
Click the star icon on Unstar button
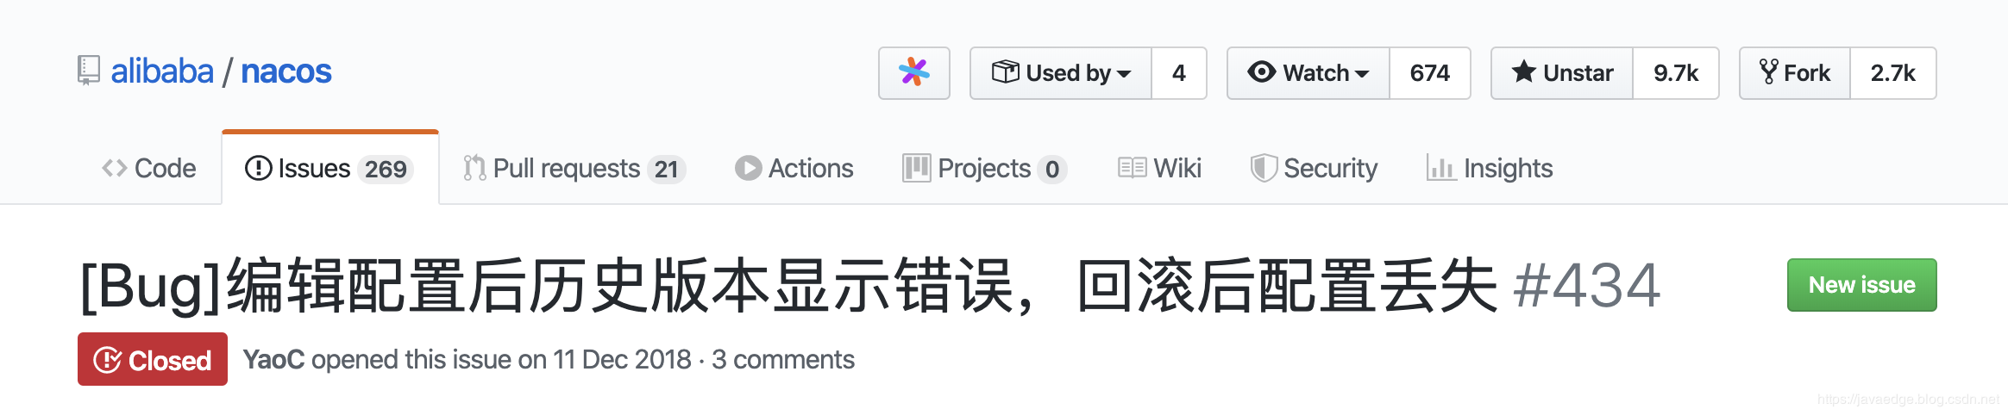tap(1524, 72)
